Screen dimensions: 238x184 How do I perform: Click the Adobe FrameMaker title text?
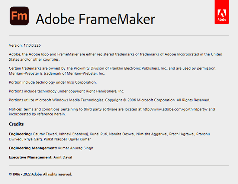click(95, 18)
